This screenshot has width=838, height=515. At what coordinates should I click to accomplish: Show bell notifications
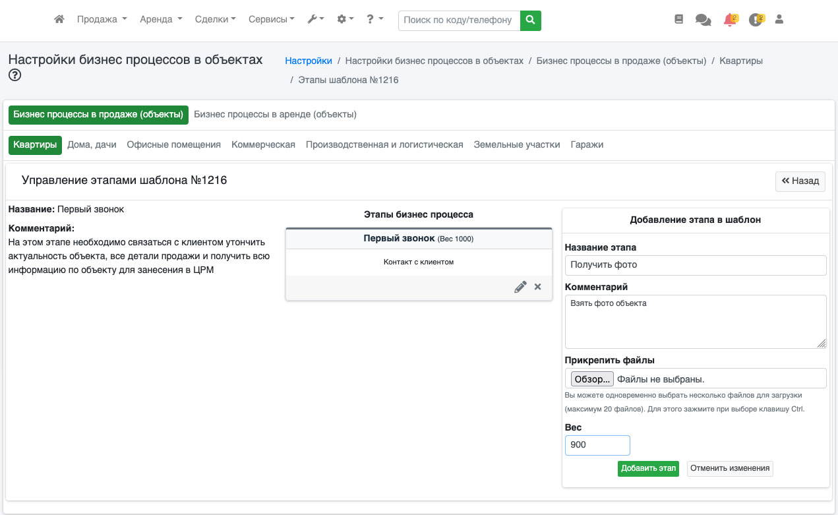tap(729, 20)
